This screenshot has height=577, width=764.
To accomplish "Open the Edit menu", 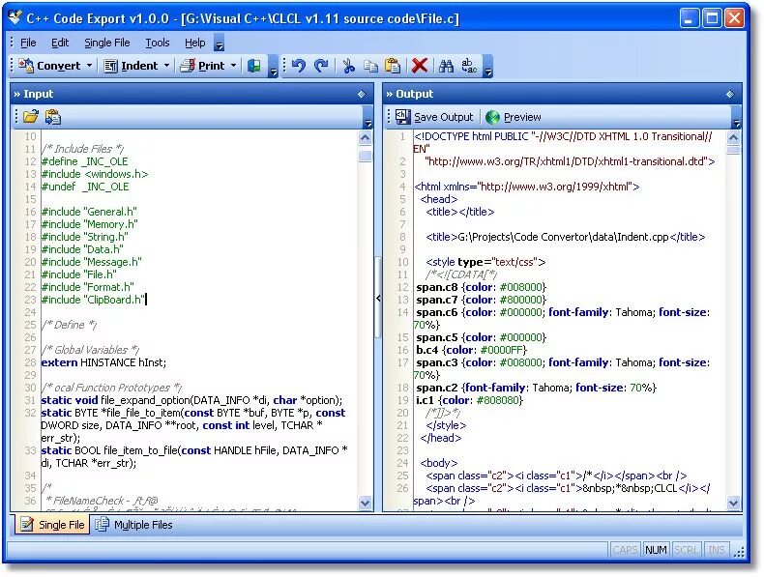I will [60, 43].
